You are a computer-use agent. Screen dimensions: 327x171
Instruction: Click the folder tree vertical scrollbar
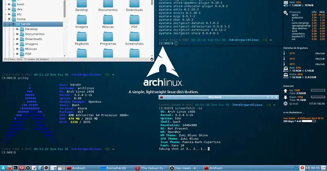[65, 9]
